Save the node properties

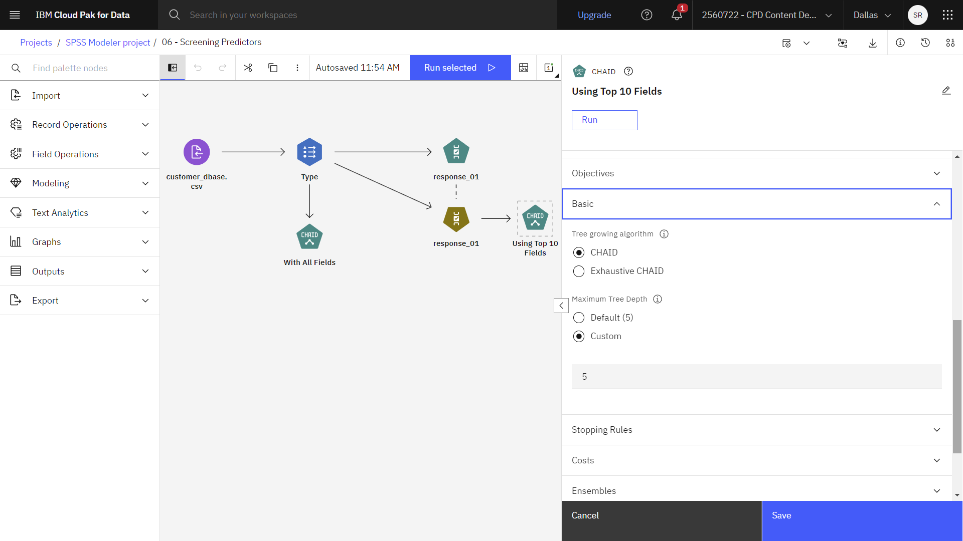pos(862,521)
